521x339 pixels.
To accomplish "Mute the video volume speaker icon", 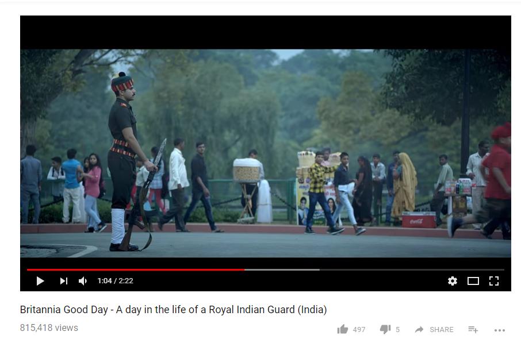I will click(x=83, y=281).
